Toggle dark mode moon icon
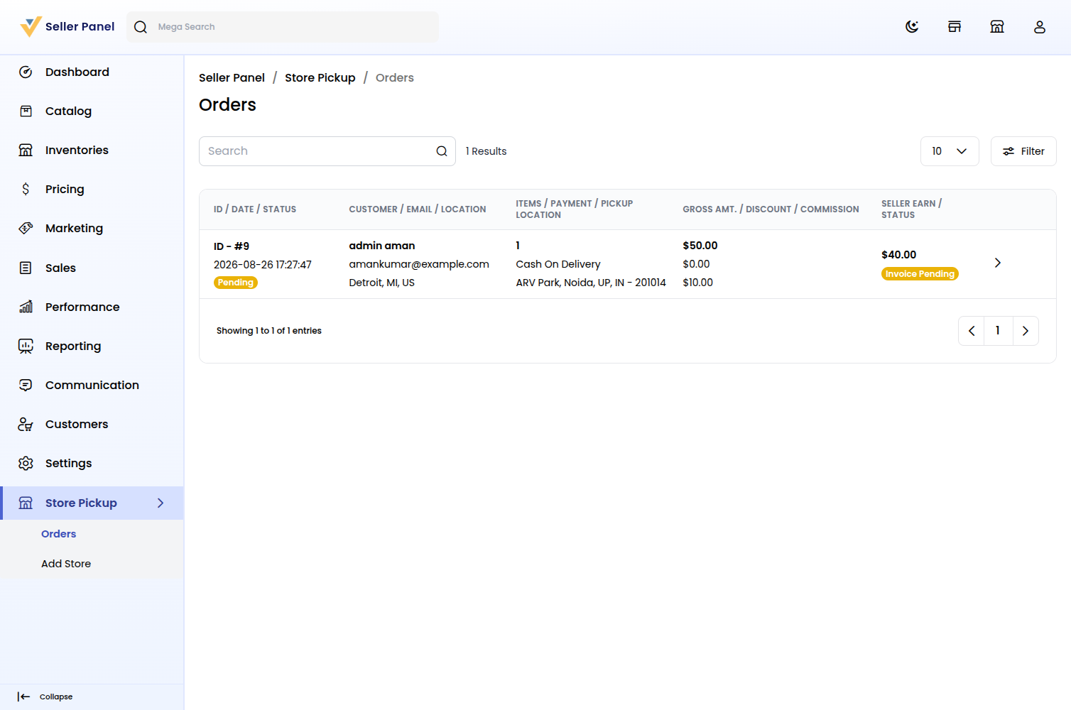This screenshot has height=710, width=1071. pyautogui.click(x=912, y=27)
